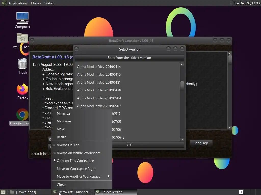Screen dimensions: 261x195
Task: Click the launcher changelog scrollbar thumb
Action: (x=230, y=60)
